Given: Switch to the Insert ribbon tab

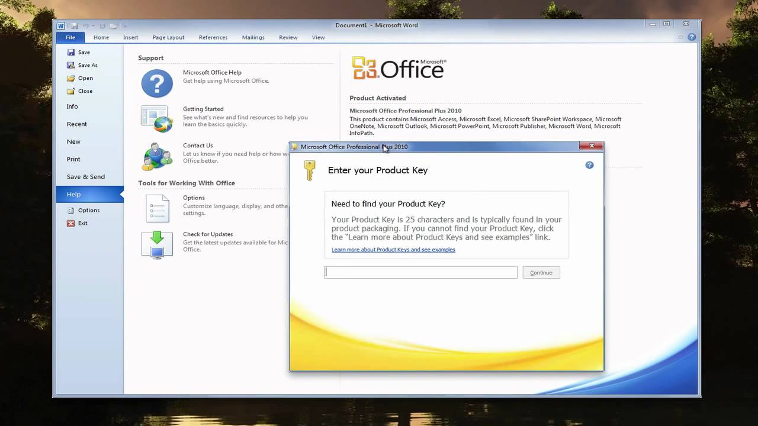Looking at the screenshot, I should (131, 37).
